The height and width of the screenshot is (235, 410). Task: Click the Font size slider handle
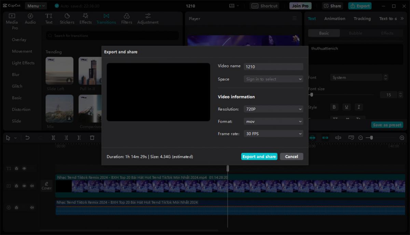pos(312,95)
